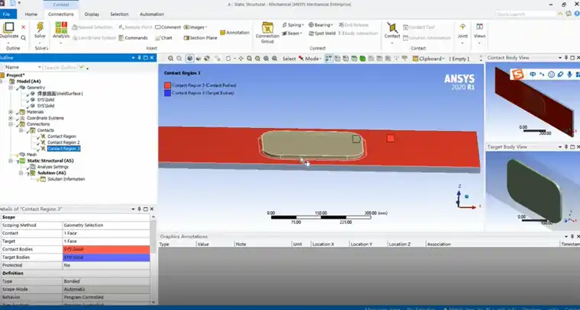This screenshot has height=310, width=580.
Task: Click the green body selection filter icon
Action: [x=362, y=59]
